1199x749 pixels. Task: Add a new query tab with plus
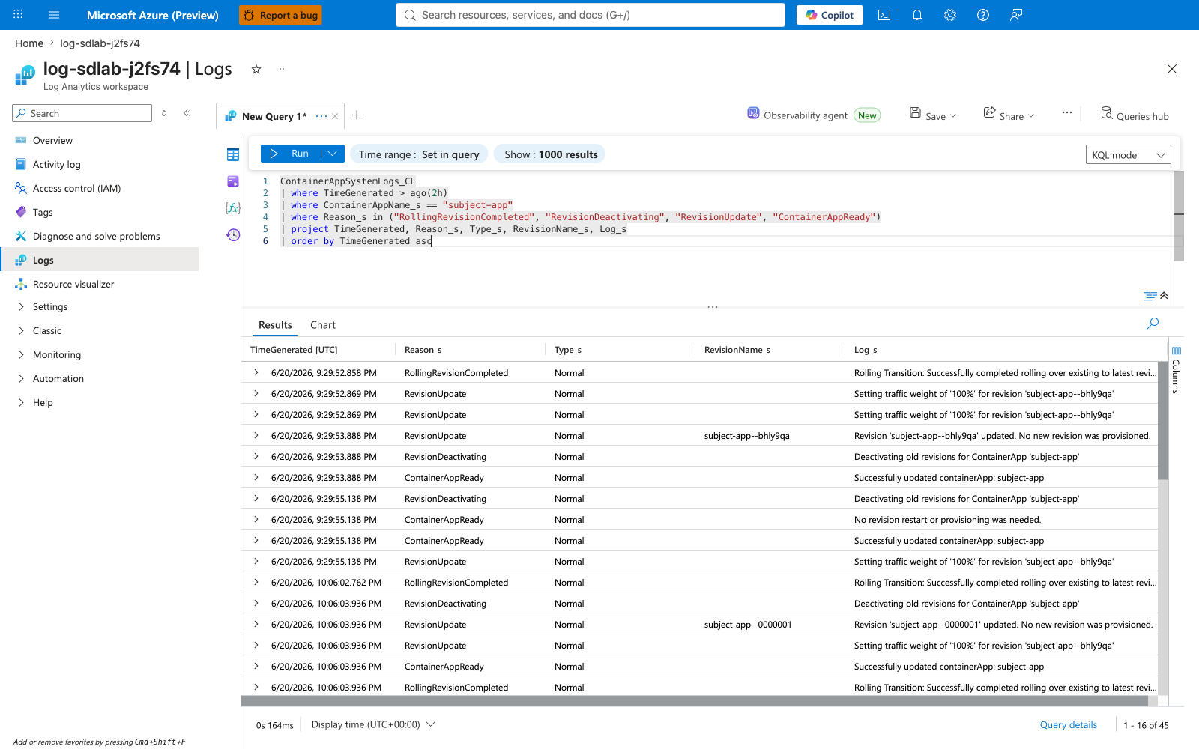(357, 115)
